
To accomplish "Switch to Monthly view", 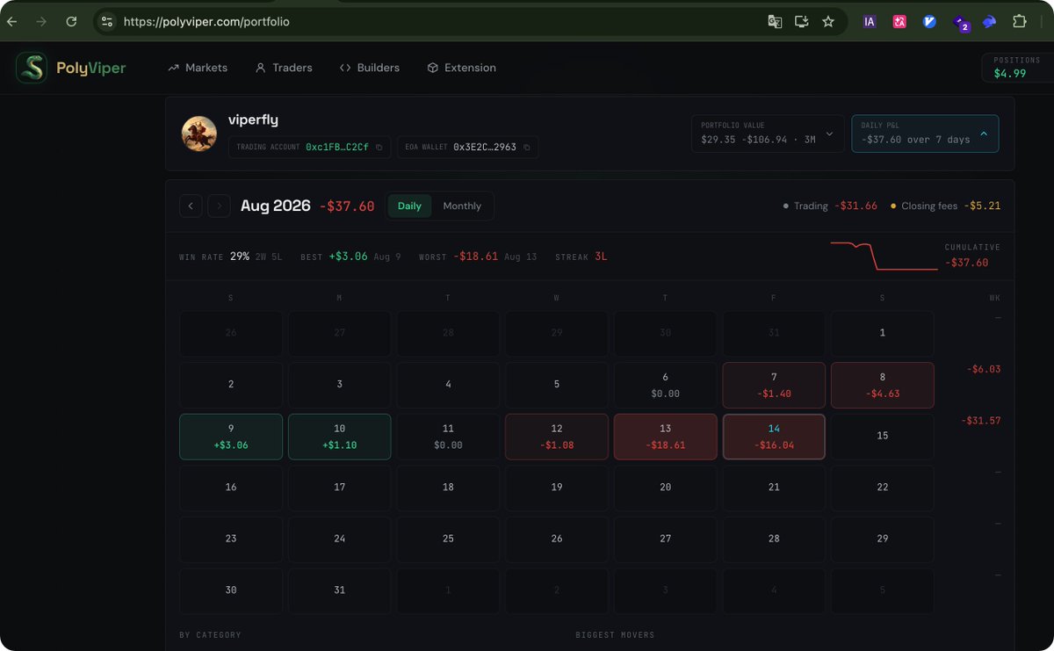I will point(462,206).
